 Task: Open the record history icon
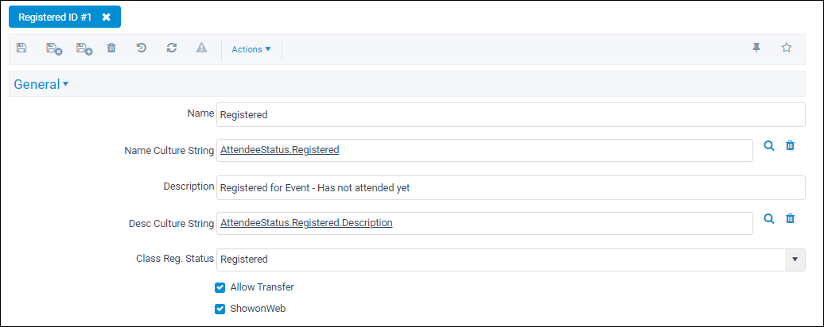click(x=142, y=48)
